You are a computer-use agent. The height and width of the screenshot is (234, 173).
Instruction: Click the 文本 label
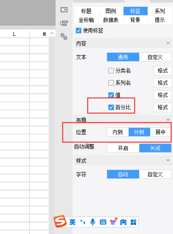pyautogui.click(x=81, y=57)
